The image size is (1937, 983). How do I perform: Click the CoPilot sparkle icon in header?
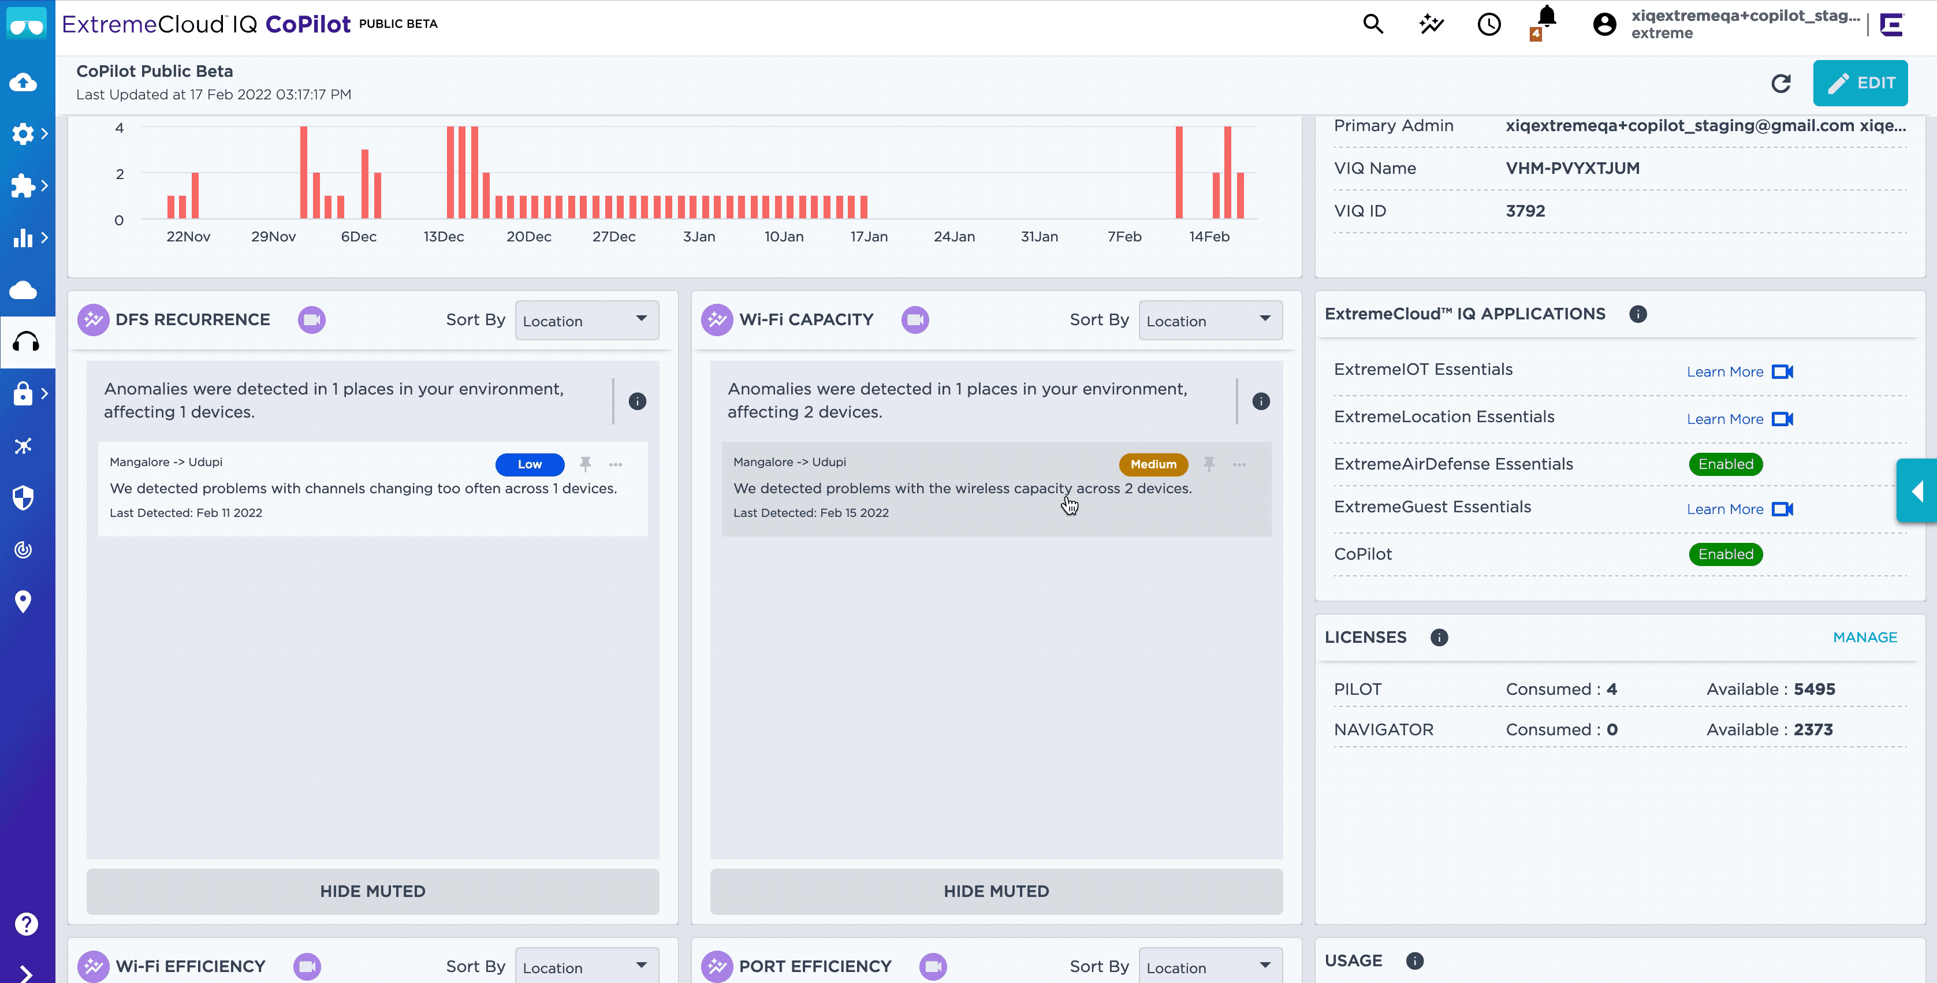point(1432,25)
